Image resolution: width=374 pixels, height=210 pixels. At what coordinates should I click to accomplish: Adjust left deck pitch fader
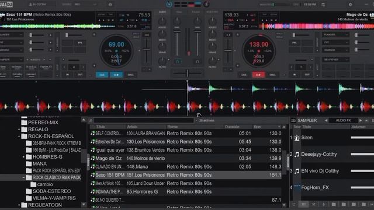(x=147, y=50)
